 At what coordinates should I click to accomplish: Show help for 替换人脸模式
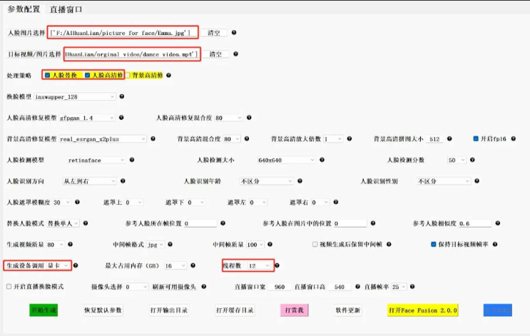click(86, 223)
